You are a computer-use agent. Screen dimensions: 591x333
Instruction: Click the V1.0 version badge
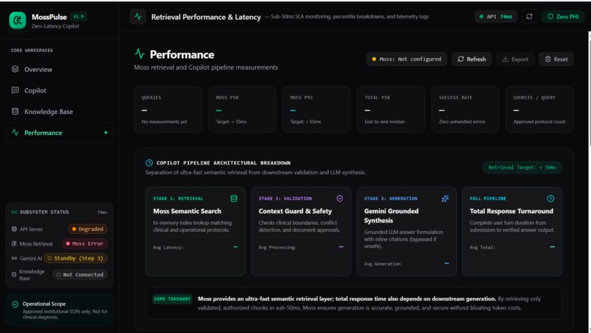coord(78,17)
